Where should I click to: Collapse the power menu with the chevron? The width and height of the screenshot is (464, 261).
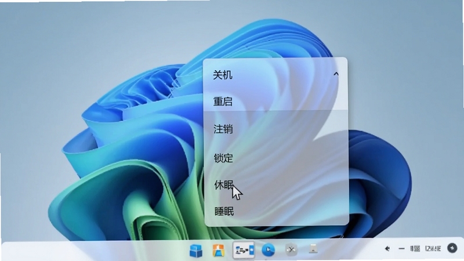pos(336,74)
